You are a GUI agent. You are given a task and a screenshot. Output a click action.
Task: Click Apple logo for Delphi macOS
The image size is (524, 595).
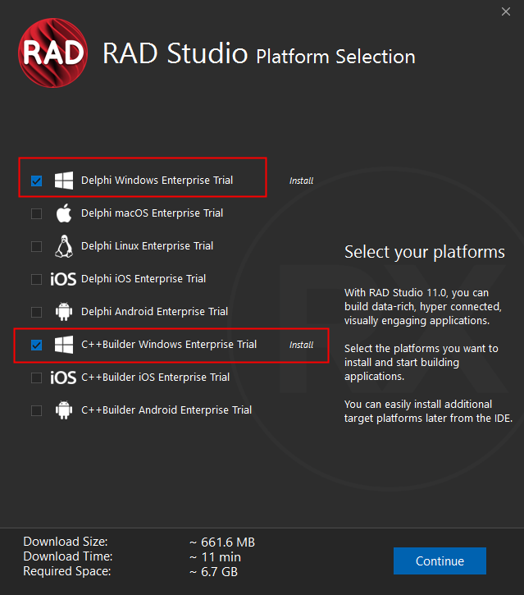(x=64, y=213)
